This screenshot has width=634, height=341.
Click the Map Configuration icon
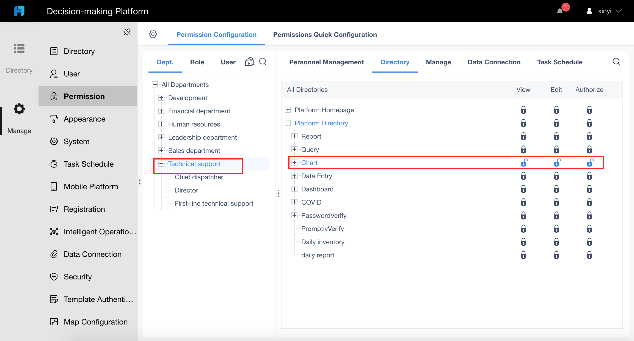(x=54, y=322)
